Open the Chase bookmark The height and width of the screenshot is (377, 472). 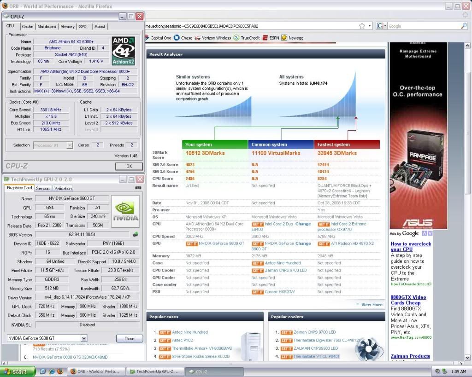(x=183, y=38)
